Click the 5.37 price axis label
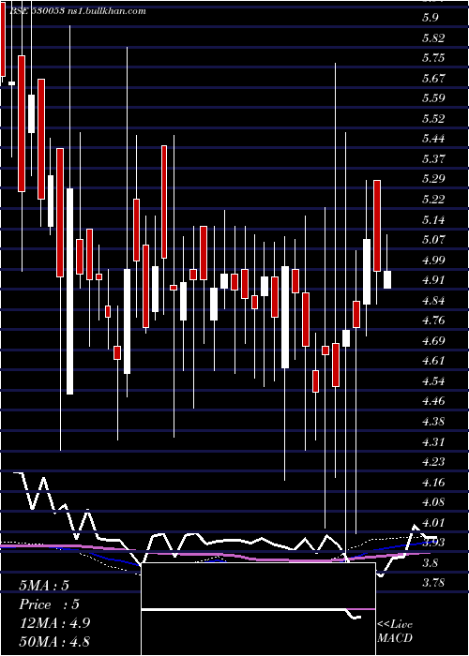The image size is (469, 656). pyautogui.click(x=433, y=158)
